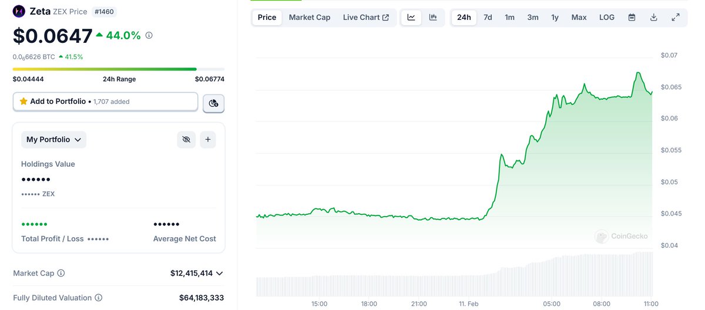Open the Live Chart link
Image resolution: width=705 pixels, height=310 pixels.
coord(366,18)
